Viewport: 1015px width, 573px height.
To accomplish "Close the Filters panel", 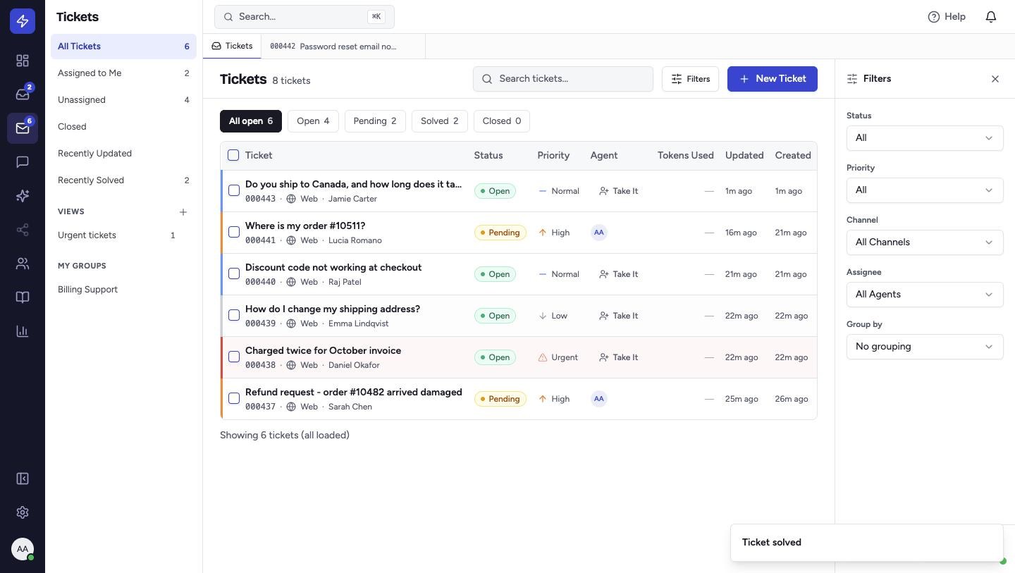I will pos(995,79).
